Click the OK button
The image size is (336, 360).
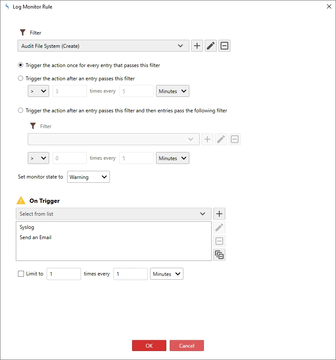149,345
